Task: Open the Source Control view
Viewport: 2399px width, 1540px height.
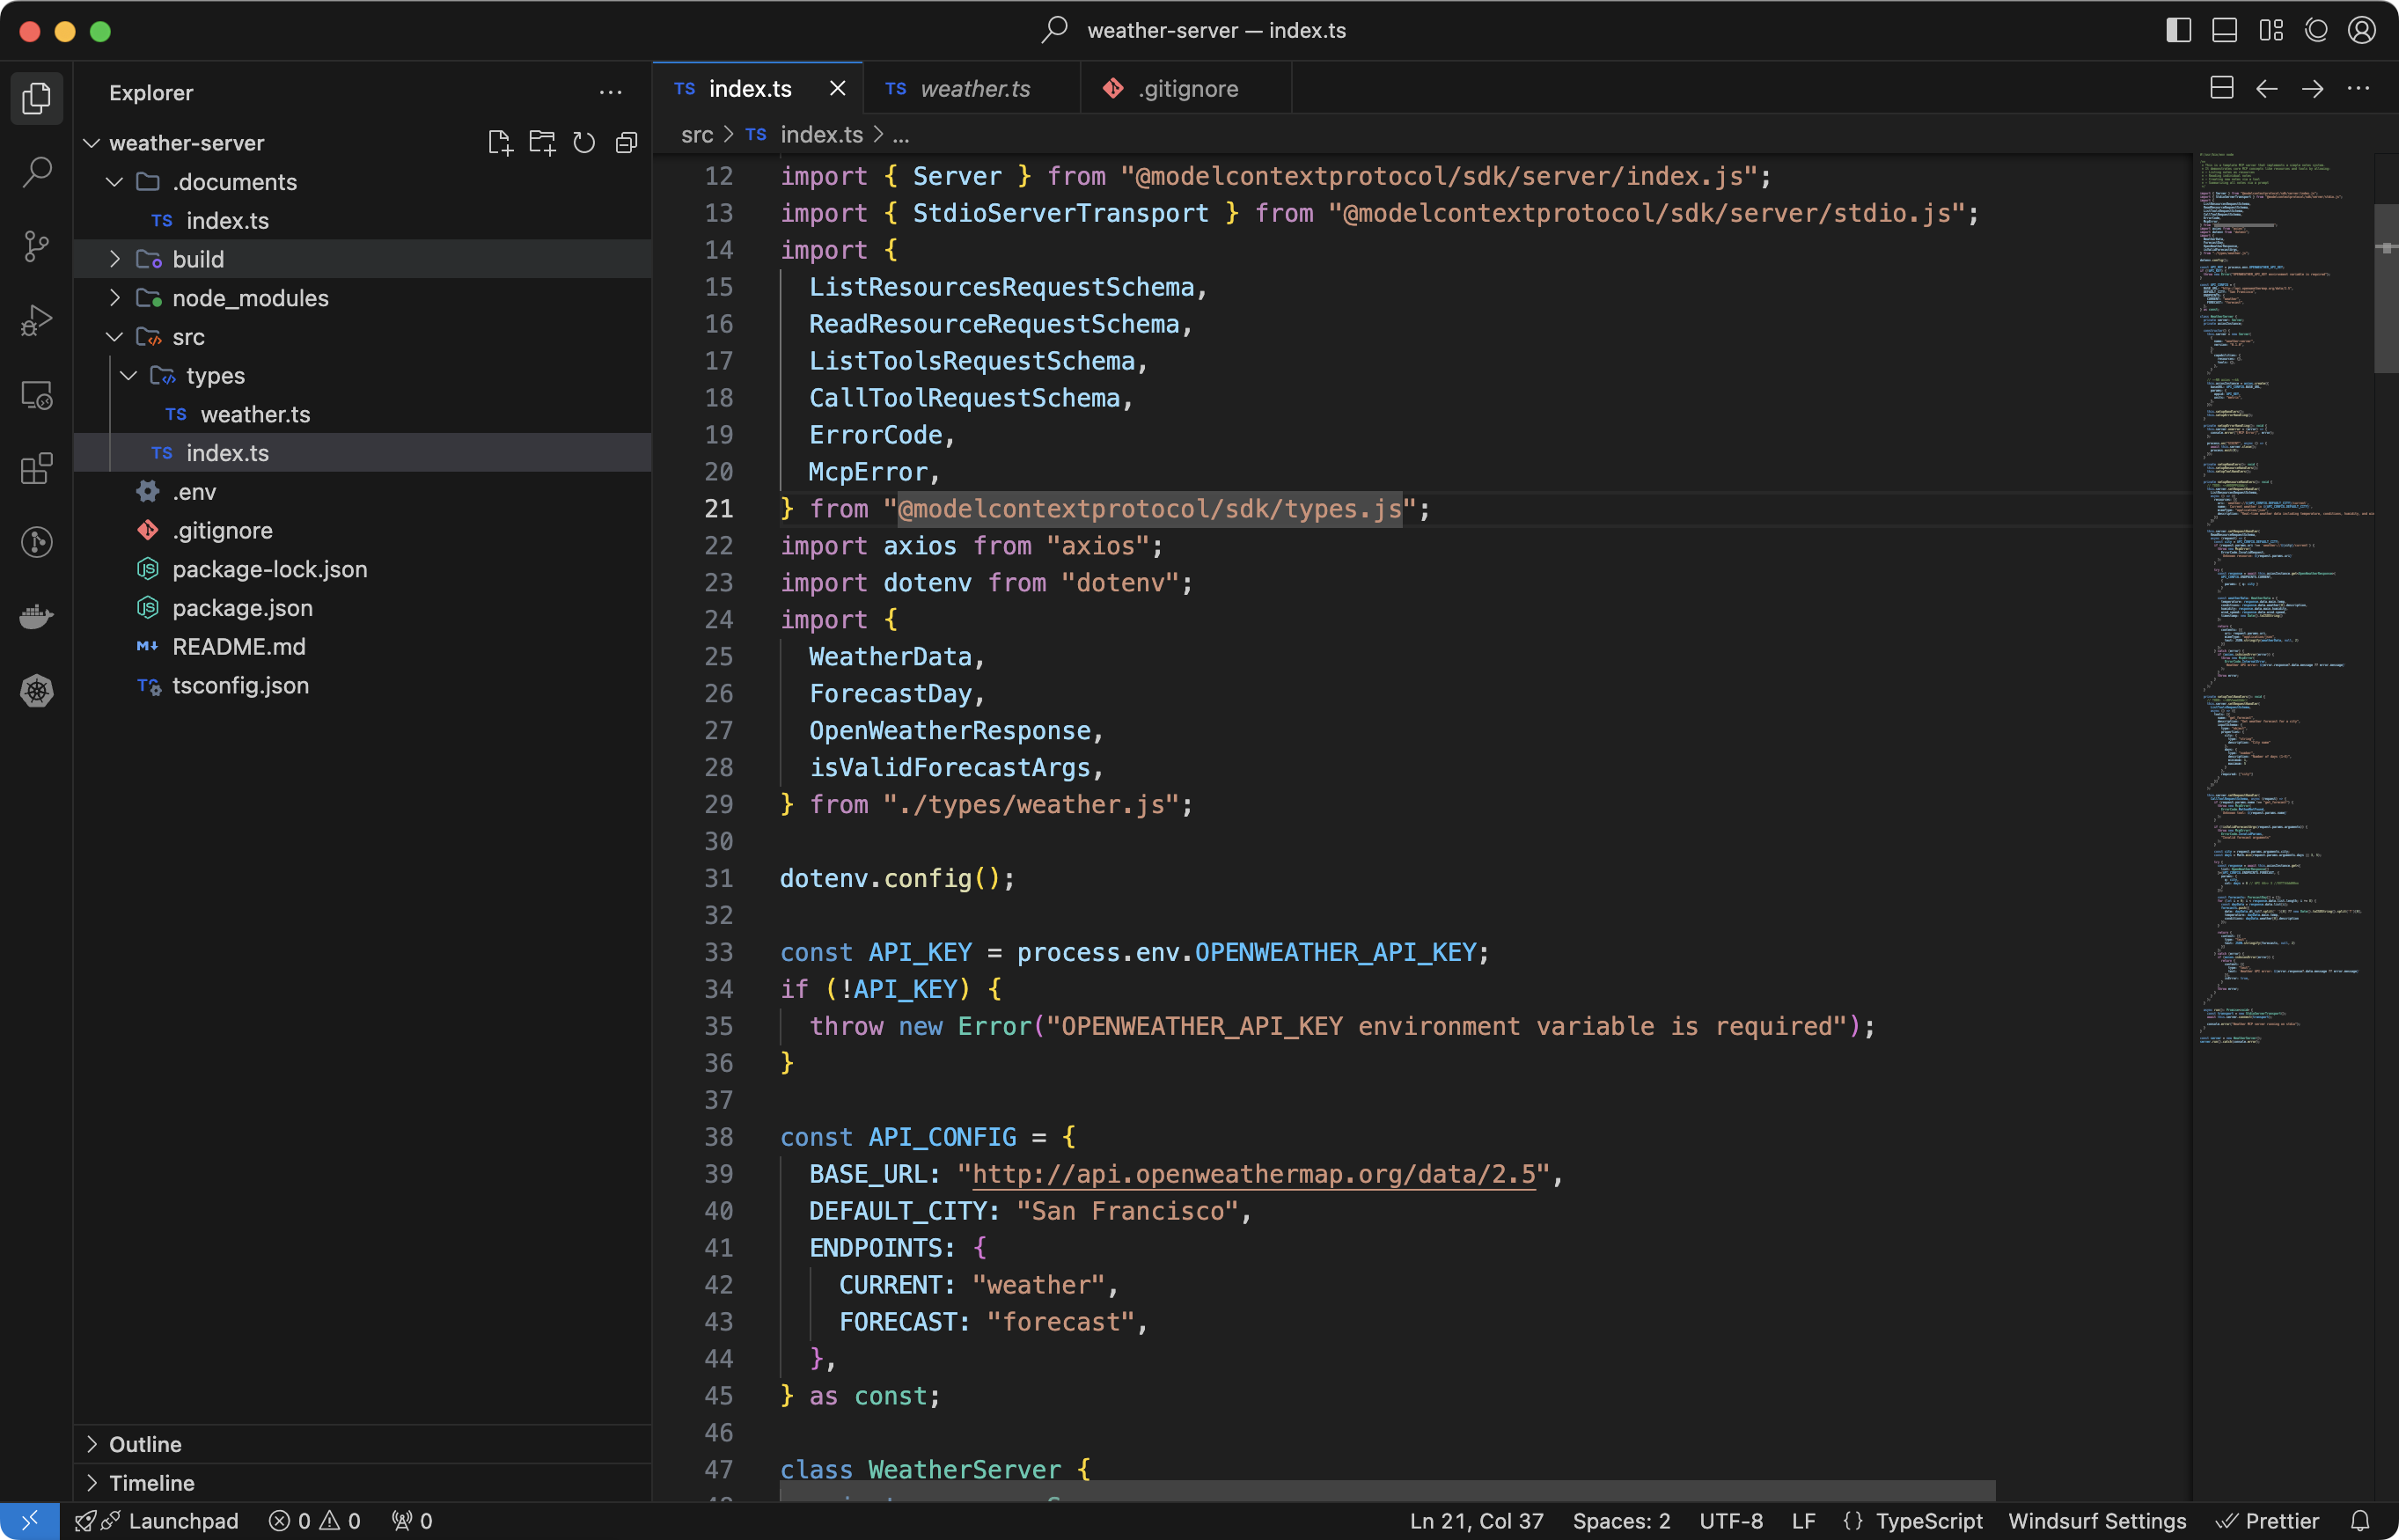Action: click(x=37, y=246)
